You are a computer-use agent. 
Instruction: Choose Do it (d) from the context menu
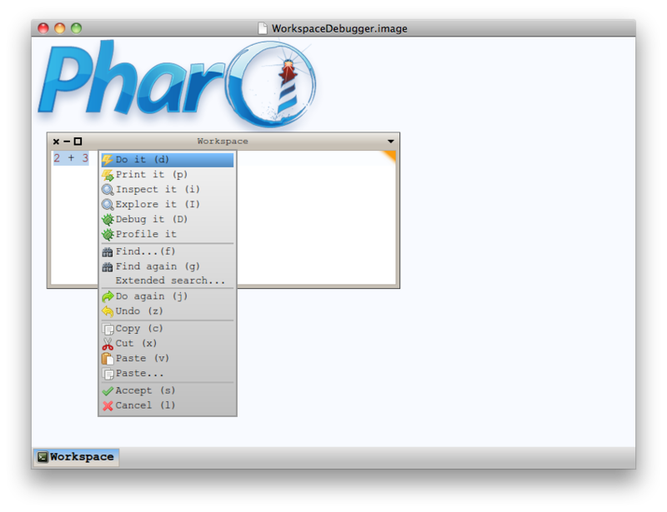pyautogui.click(x=168, y=160)
